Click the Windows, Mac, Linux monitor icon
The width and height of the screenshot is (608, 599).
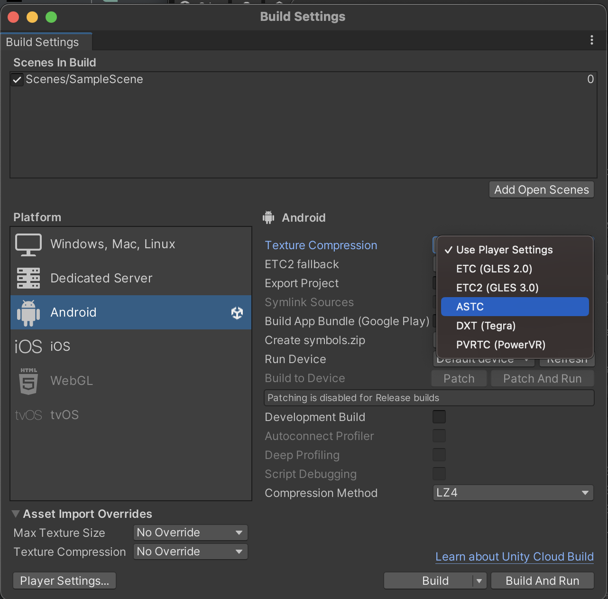pos(28,244)
